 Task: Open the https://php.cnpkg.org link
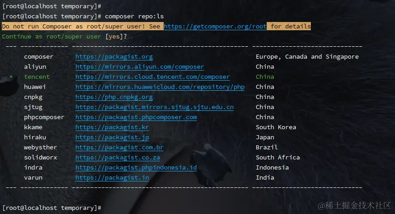114,97
